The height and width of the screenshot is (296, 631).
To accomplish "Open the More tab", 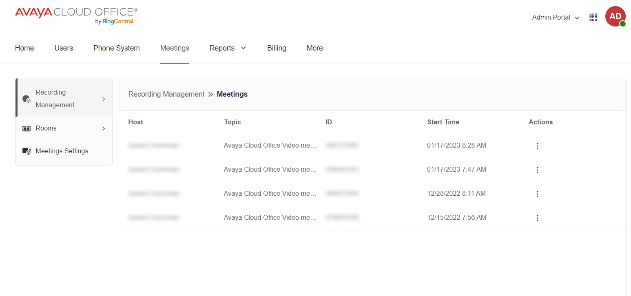I will 314,48.
